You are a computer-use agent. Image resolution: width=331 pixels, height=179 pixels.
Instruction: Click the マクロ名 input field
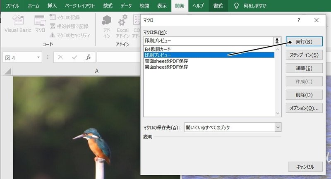[209, 41]
